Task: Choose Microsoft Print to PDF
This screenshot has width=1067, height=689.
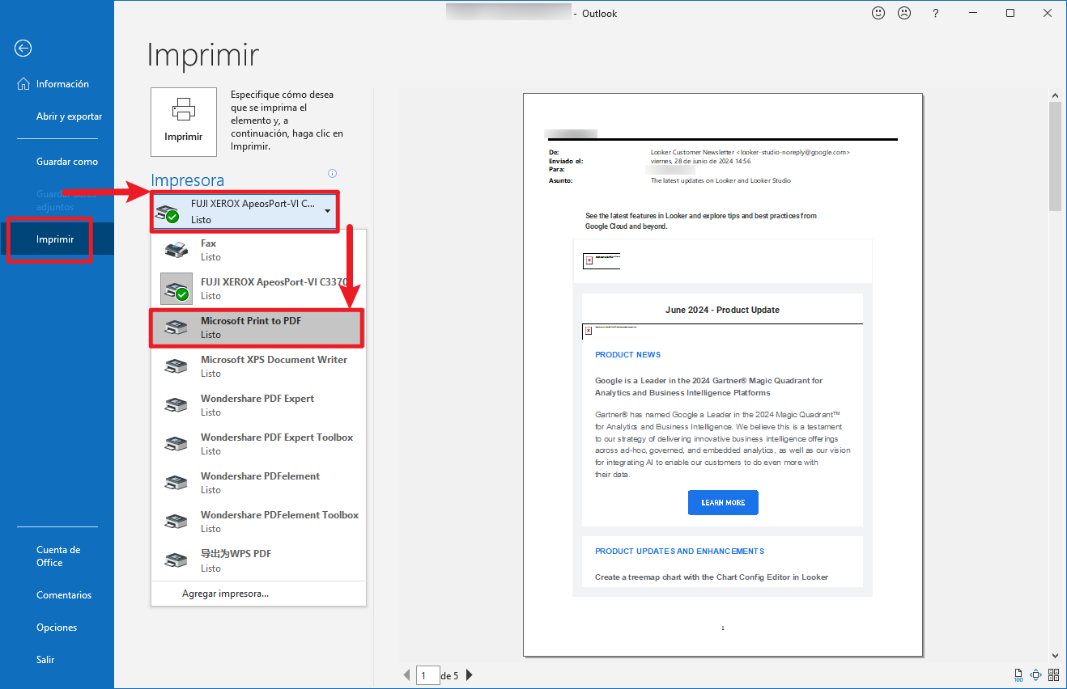Action: click(x=258, y=328)
